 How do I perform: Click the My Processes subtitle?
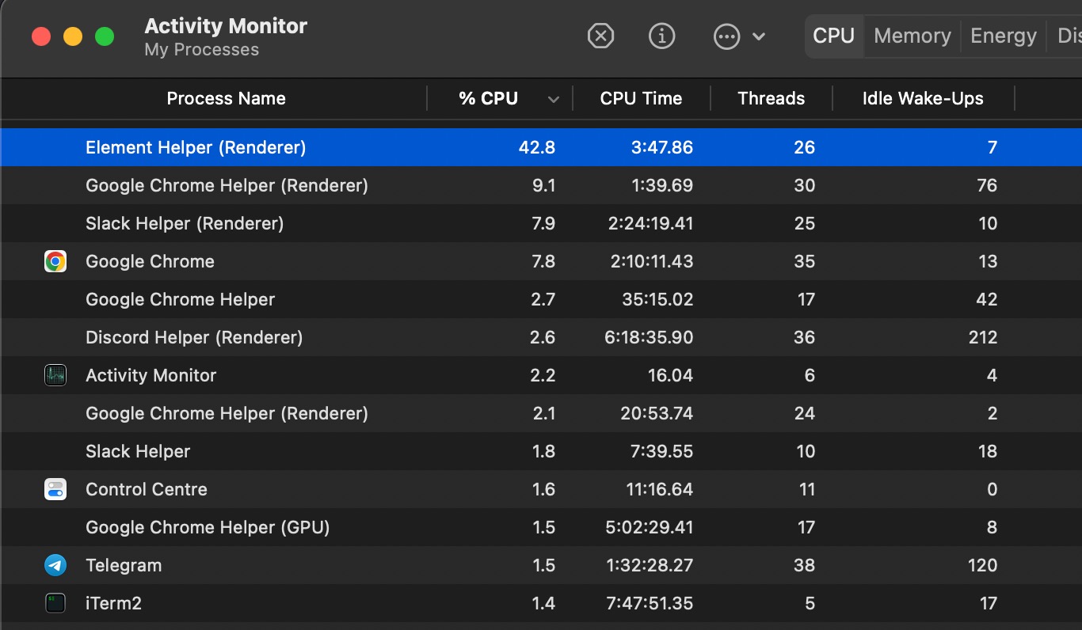[202, 50]
